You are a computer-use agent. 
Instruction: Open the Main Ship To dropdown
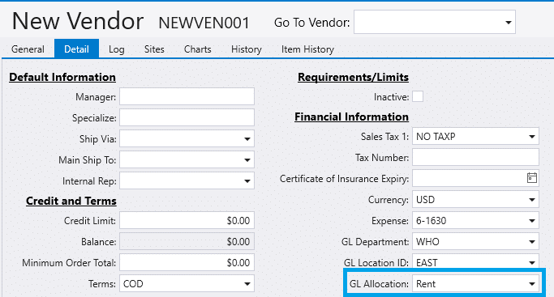[x=247, y=160]
